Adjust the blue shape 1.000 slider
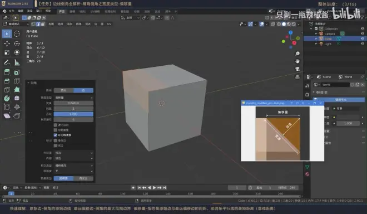 [x=73, y=114]
